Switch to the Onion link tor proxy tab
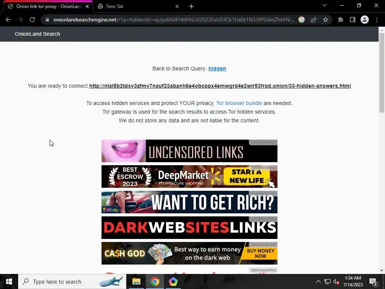The width and height of the screenshot is (385, 289). click(48, 6)
